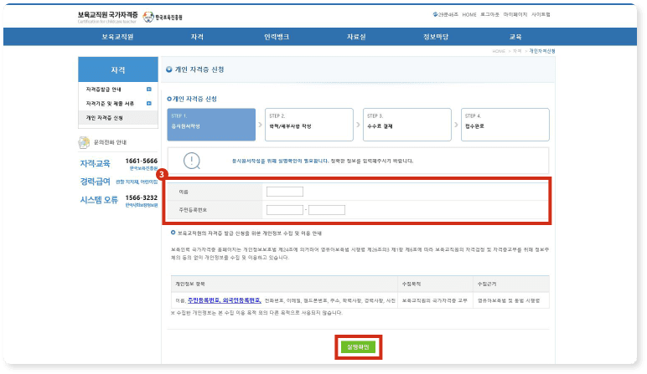The height and width of the screenshot is (374, 647).
Task: Click the STEP 4 접수완료 box
Action: pyautogui.click(x=505, y=125)
